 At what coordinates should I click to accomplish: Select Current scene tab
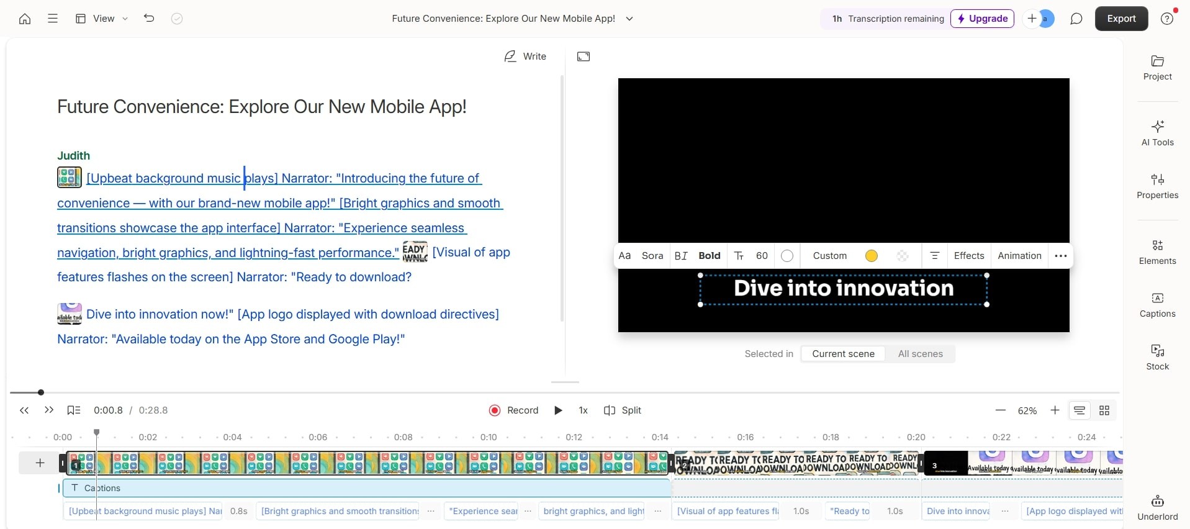843,354
